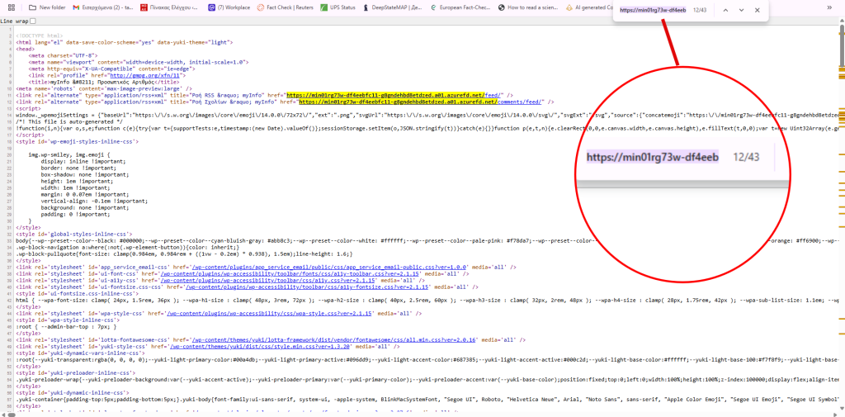
Task: Go to next search match
Action: (x=742, y=10)
